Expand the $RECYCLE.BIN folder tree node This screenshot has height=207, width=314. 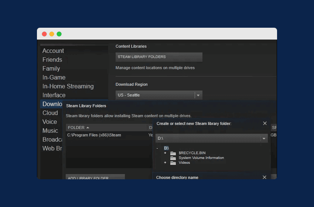point(165,153)
